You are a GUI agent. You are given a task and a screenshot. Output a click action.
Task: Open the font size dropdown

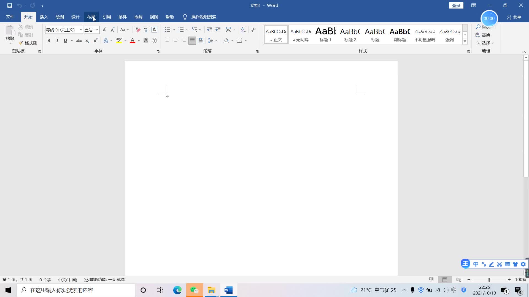(x=97, y=30)
